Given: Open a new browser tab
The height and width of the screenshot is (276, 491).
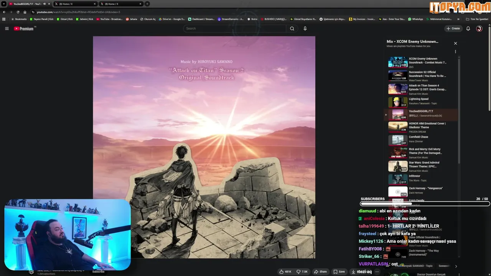Looking at the screenshot, I should coord(147,4).
